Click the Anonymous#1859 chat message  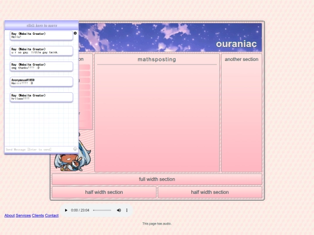(x=41, y=82)
